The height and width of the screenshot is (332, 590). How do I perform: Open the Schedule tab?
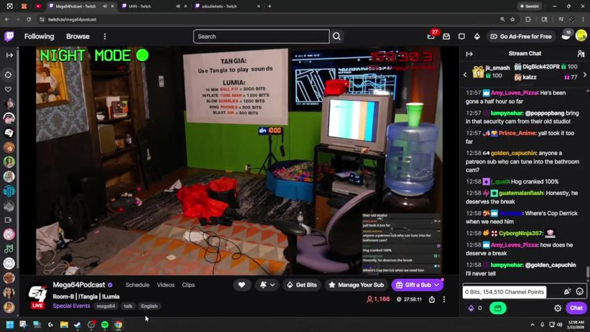[138, 285]
